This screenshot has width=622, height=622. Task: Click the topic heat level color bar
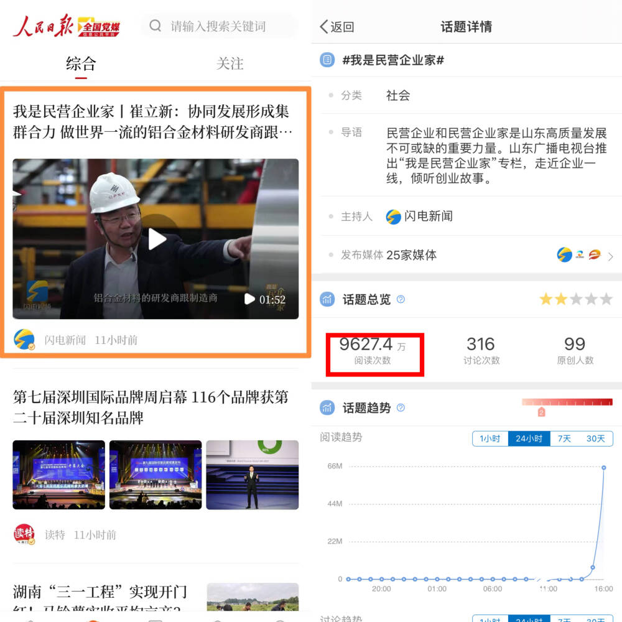click(x=567, y=402)
